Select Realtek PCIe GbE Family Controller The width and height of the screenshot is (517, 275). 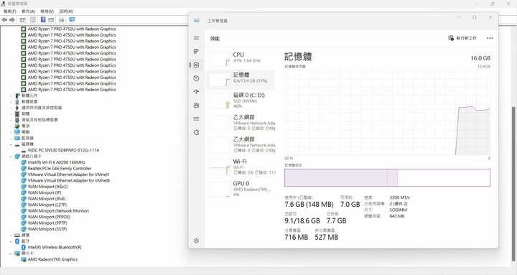pyautogui.click(x=60, y=168)
